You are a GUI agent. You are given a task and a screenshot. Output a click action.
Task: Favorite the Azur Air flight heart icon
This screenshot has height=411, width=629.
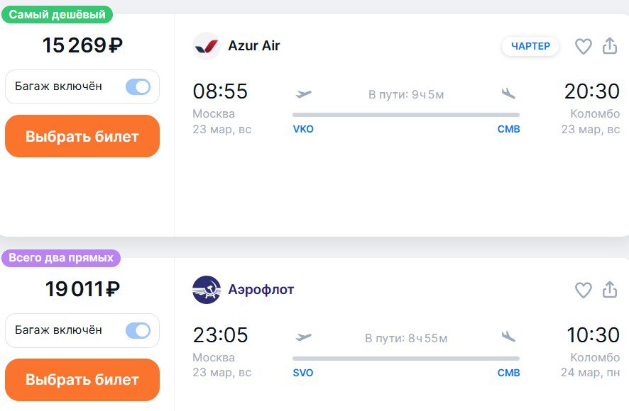pyautogui.click(x=584, y=47)
